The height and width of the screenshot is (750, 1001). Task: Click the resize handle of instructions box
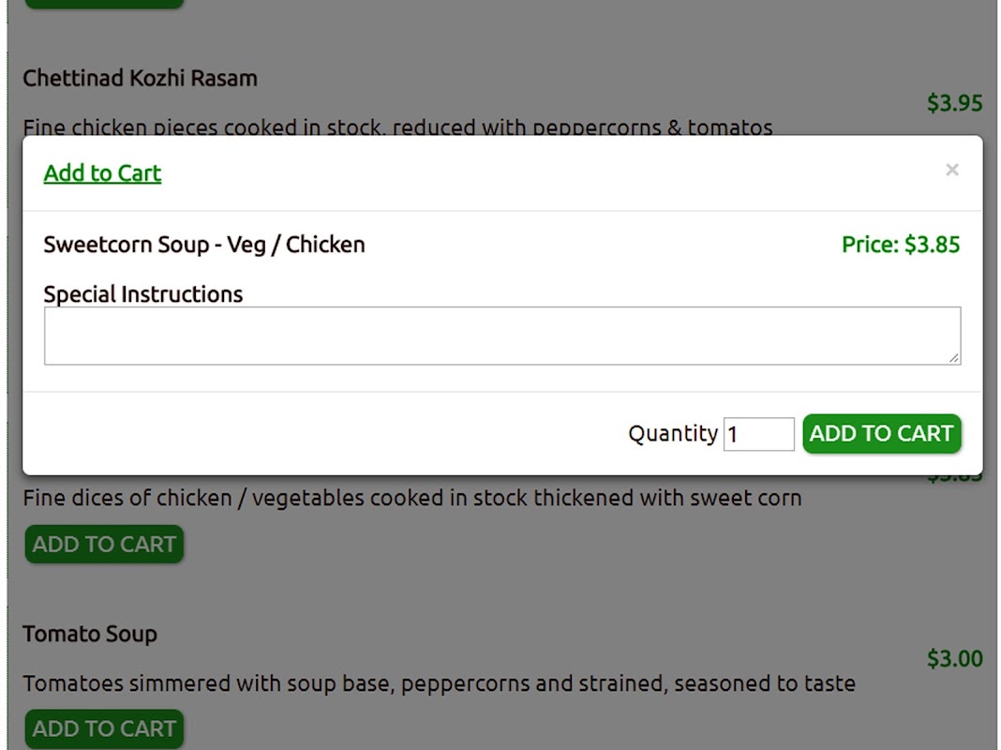coord(954,357)
